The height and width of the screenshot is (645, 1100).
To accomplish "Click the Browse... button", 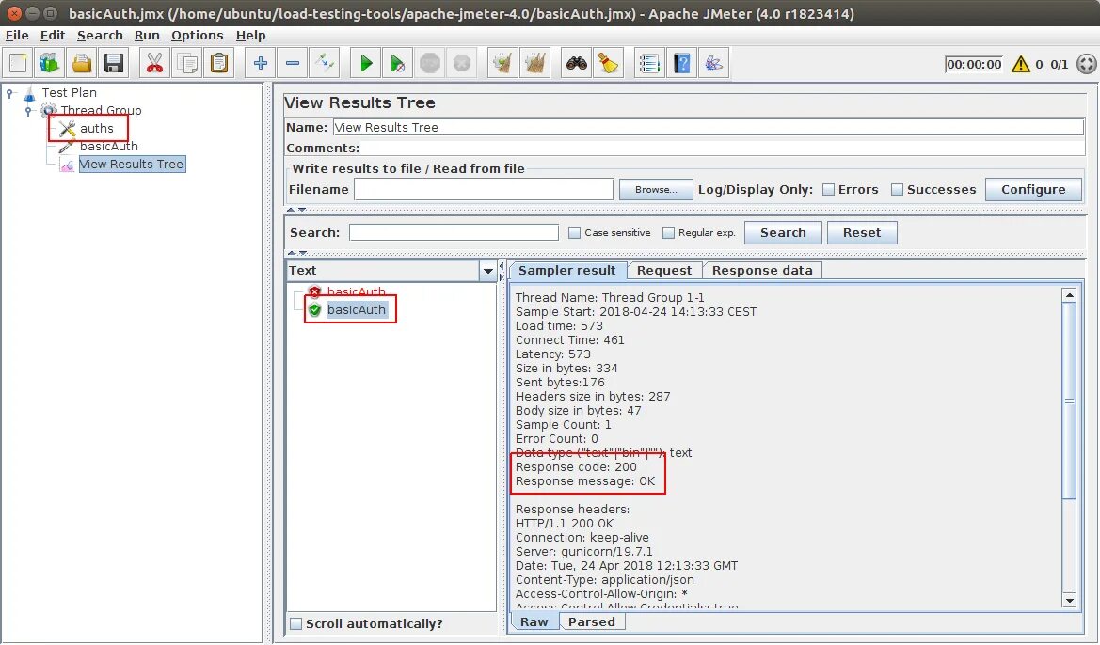I will (656, 189).
